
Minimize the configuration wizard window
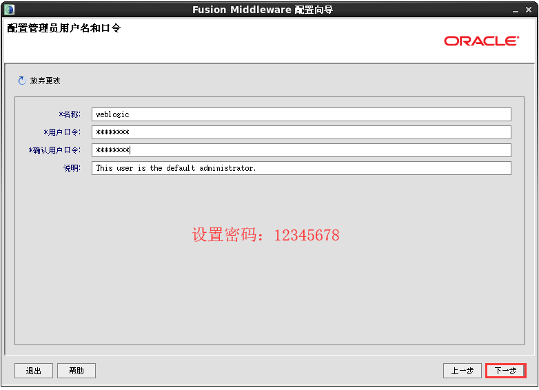(x=516, y=10)
